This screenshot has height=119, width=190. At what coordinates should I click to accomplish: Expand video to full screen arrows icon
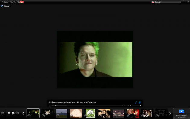click(x=136, y=102)
